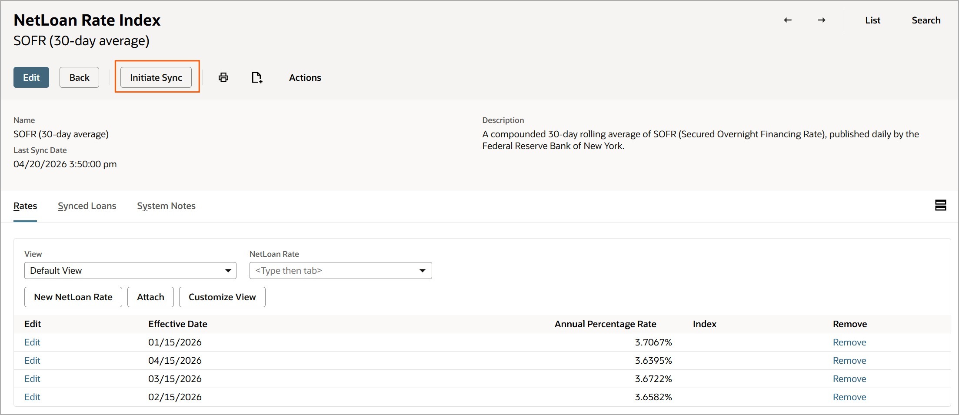The height and width of the screenshot is (415, 959).
Task: Remove the 04/15/2026 rate row
Action: click(849, 361)
